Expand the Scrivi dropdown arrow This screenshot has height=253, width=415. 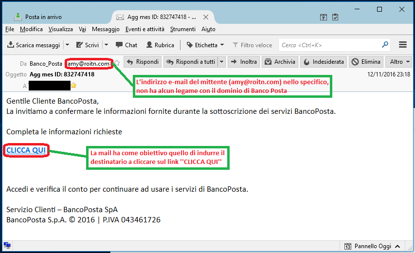[106, 45]
